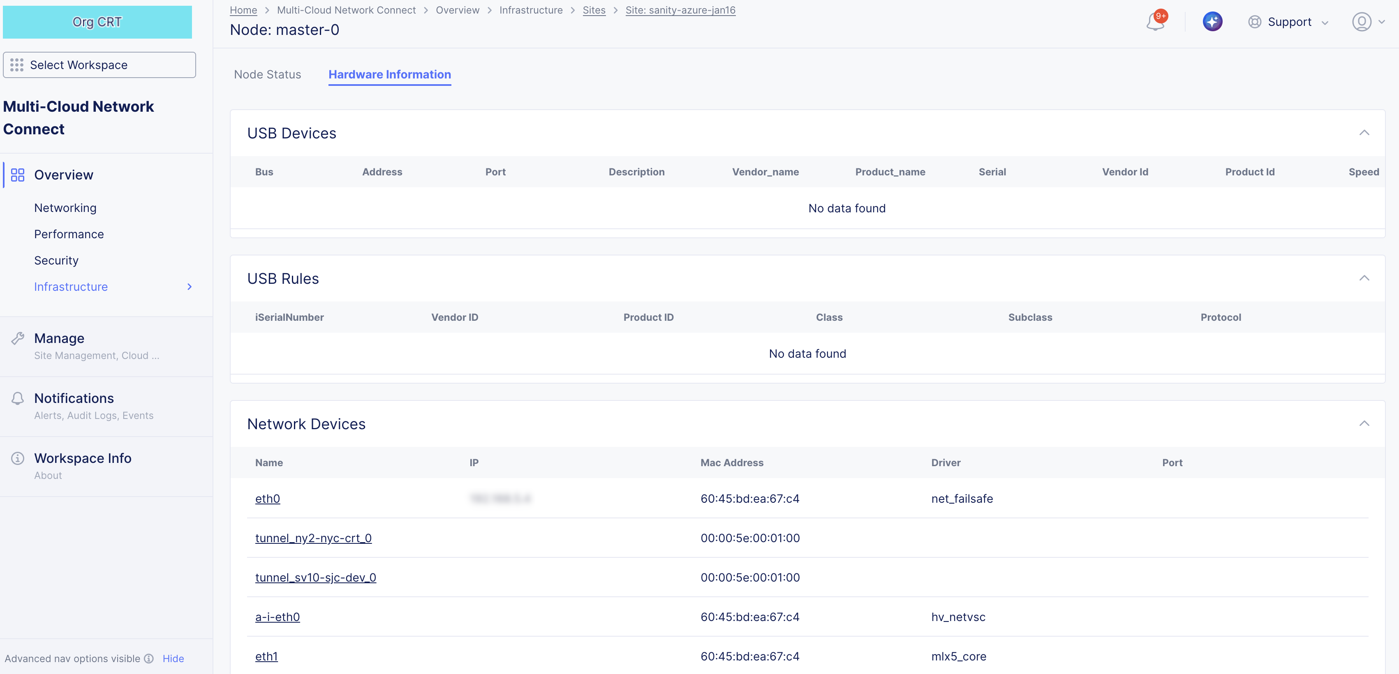1399x674 pixels.
Task: Collapse the USB Rules section
Action: [x=1364, y=278]
